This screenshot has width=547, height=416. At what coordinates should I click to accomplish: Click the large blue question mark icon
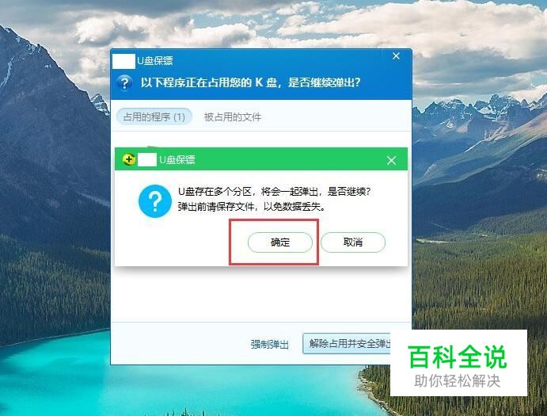coord(155,201)
